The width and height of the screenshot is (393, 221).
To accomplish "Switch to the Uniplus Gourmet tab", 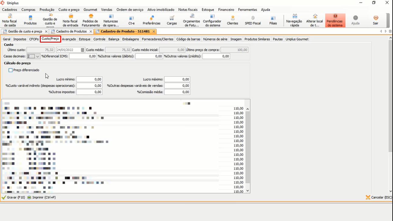I will [x=297, y=39].
